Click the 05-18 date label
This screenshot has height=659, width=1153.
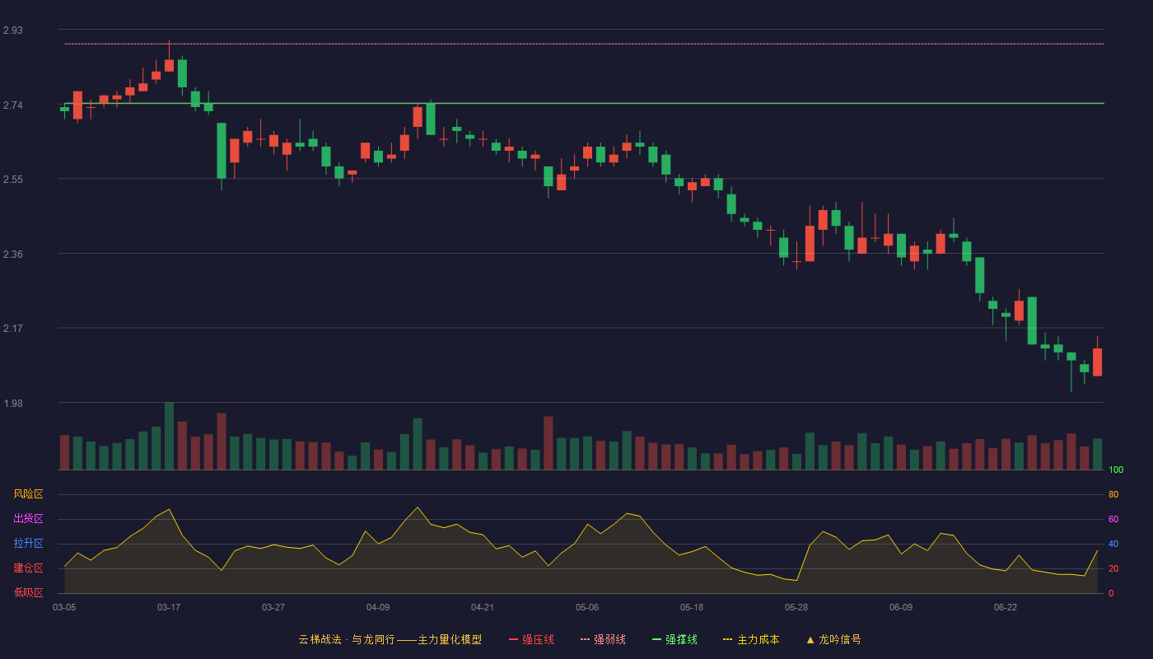coord(692,607)
